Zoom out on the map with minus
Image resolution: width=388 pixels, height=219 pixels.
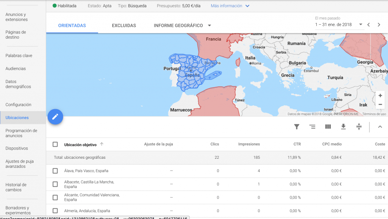tap(380, 105)
